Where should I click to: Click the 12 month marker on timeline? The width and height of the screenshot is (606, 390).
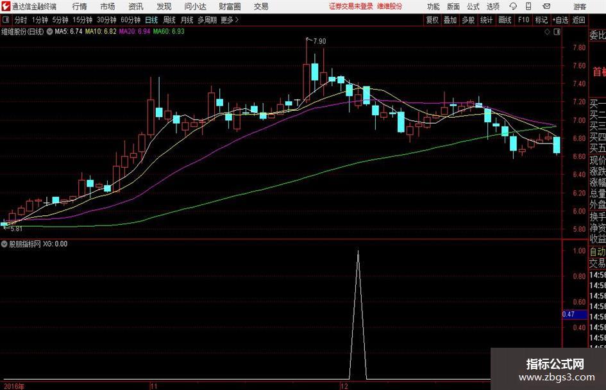point(344,386)
